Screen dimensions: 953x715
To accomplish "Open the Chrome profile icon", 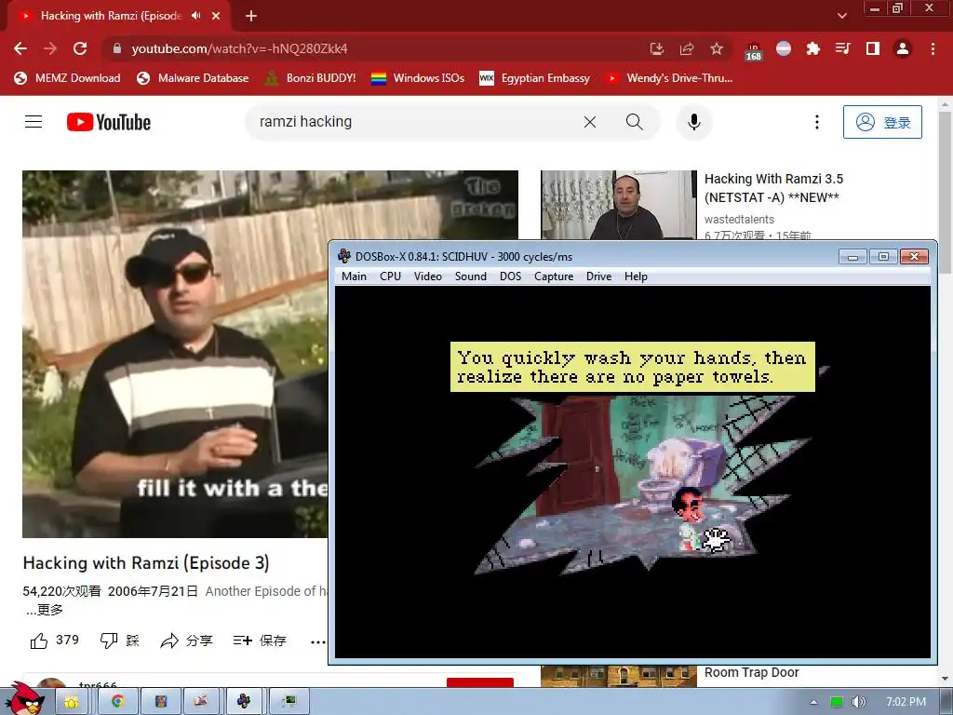I will click(903, 48).
